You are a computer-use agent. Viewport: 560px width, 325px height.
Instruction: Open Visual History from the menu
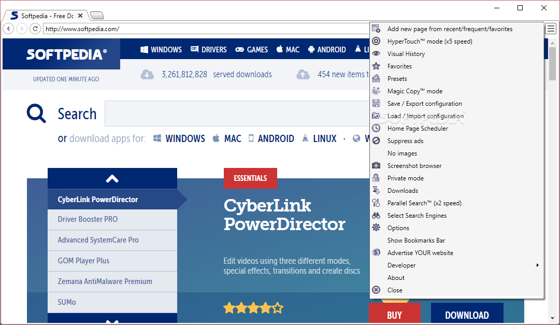(x=457, y=53)
